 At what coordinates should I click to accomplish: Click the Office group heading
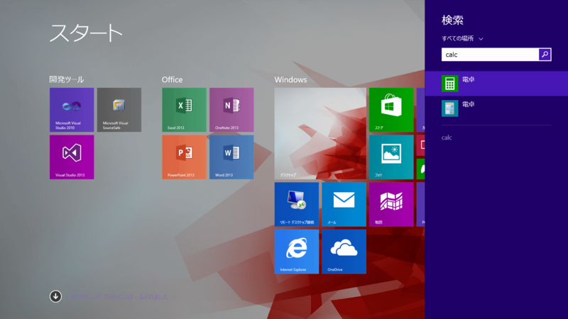(x=172, y=79)
